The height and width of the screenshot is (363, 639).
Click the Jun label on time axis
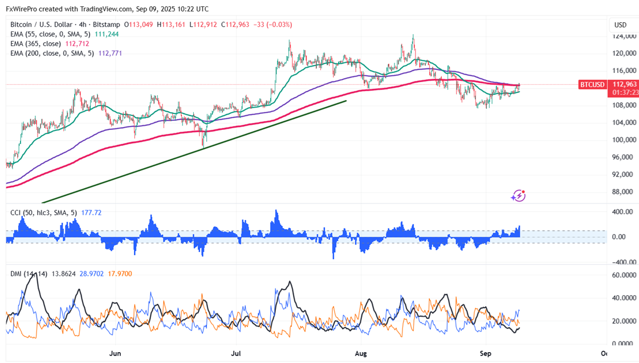115,353
